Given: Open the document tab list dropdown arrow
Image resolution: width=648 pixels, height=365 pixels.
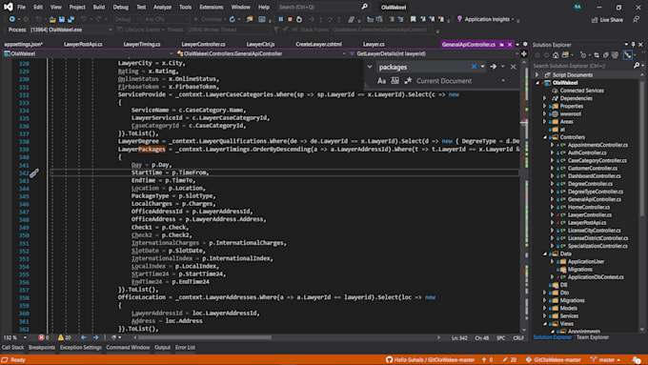Looking at the screenshot, I should (x=517, y=44).
